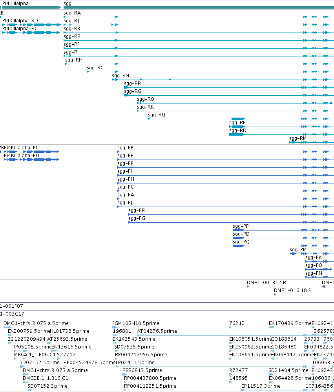Select transcript PI4KIIIalpha-RD
The height and width of the screenshot is (392, 334).
20,21
